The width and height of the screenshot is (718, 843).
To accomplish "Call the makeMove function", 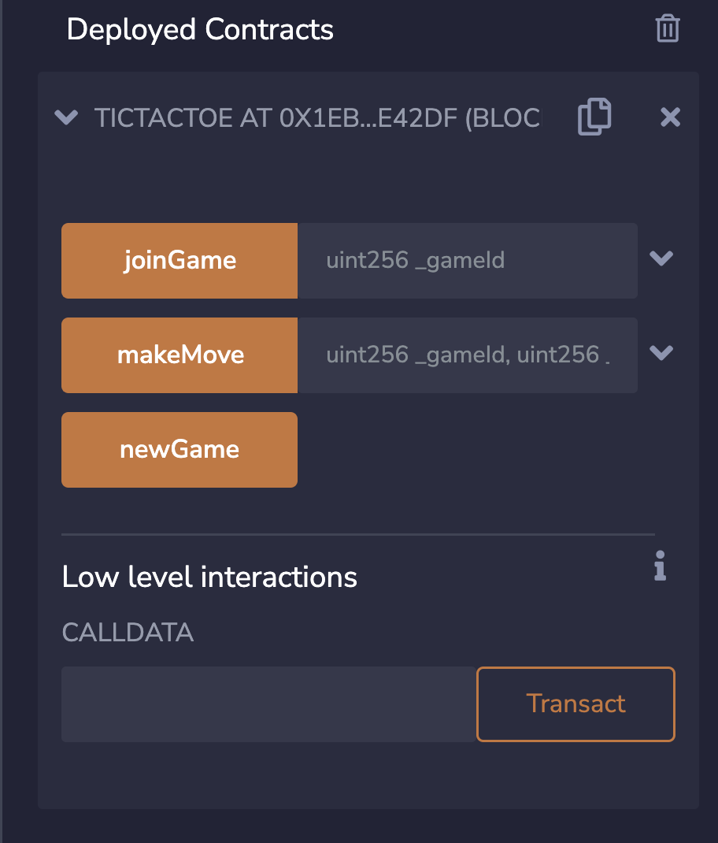I will (179, 355).
